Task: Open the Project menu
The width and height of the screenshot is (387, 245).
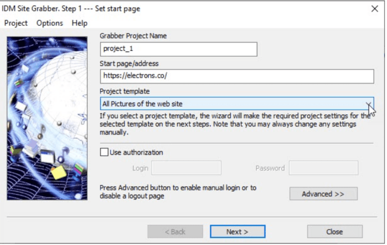Action: pos(16,23)
